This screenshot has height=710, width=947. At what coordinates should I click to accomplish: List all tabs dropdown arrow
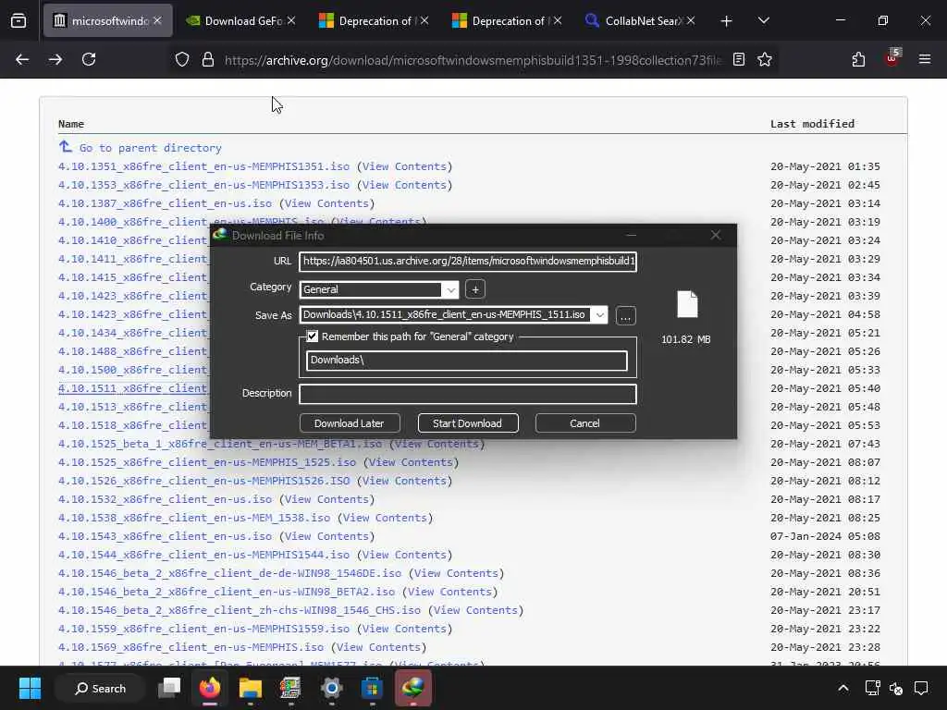coord(763,20)
